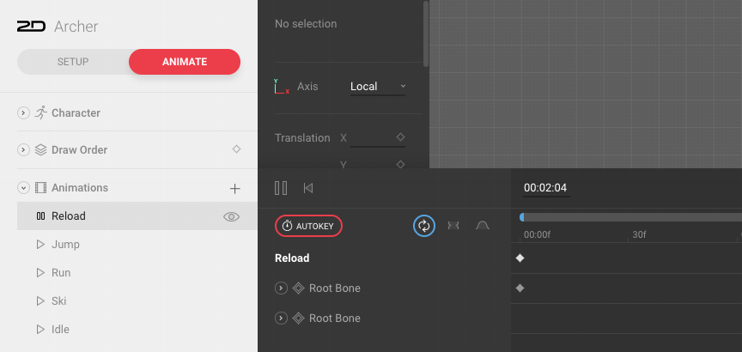This screenshot has width=742, height=352.
Task: Toggle the AUTOKEY button
Action: (308, 226)
